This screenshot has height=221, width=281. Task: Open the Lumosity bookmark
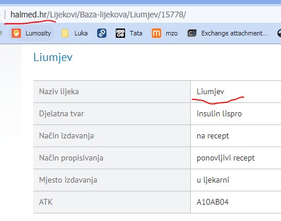tap(31, 33)
